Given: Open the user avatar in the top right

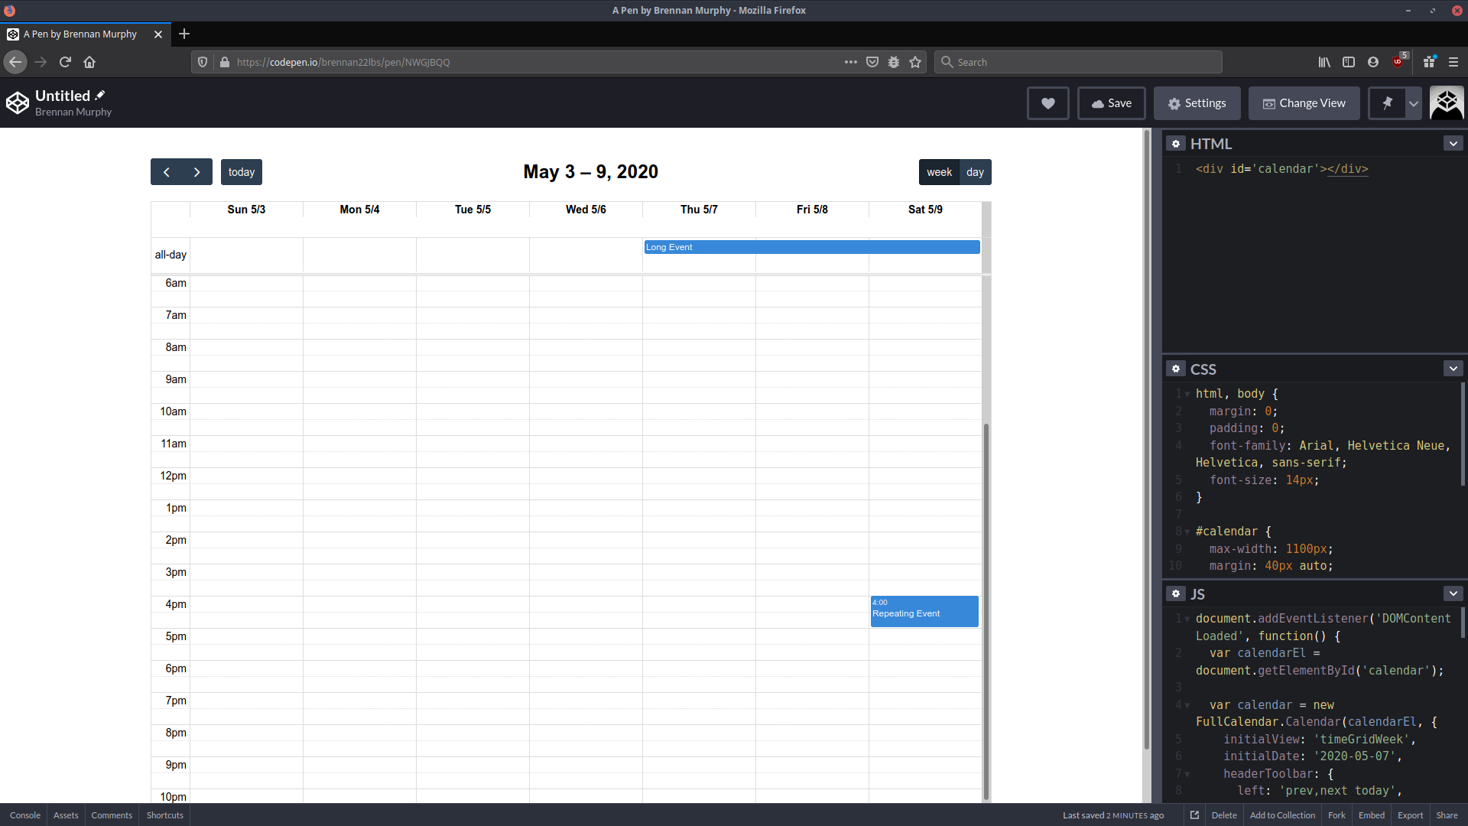Looking at the screenshot, I should coord(1447,102).
